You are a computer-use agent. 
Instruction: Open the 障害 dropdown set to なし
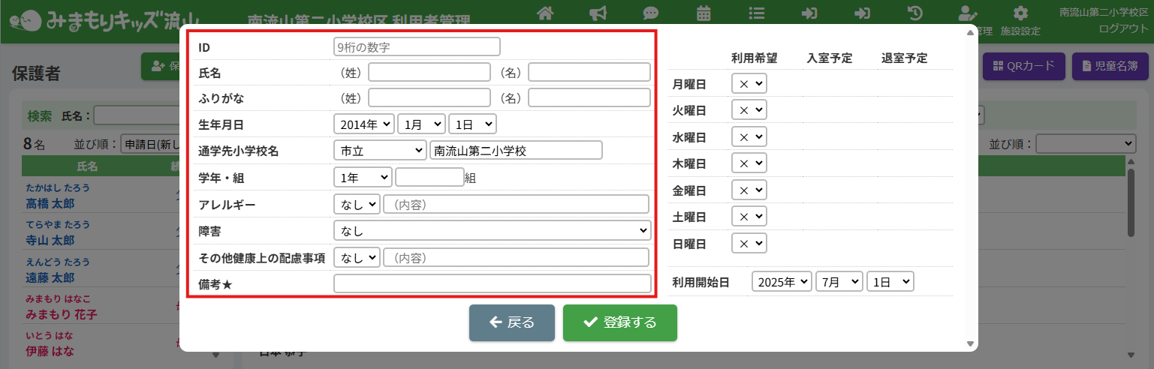pos(492,230)
